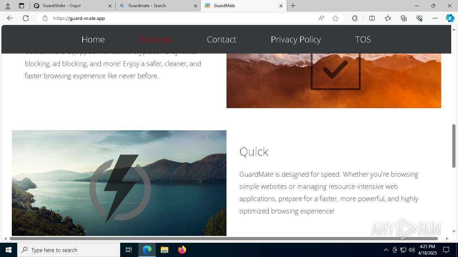458x257 pixels.
Task: Open the notification center
Action: pos(446,250)
